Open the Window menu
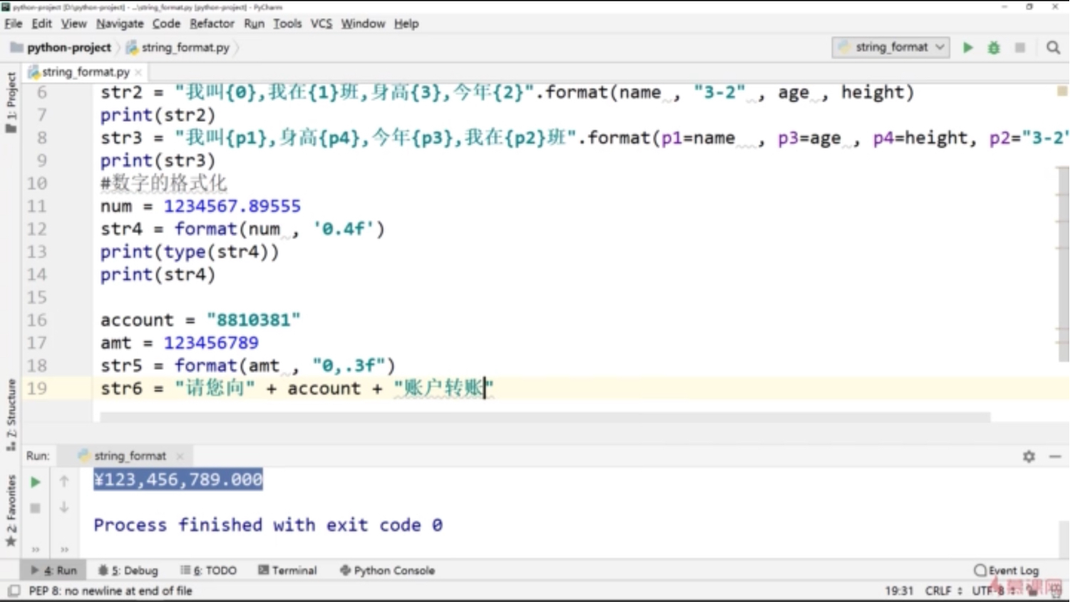The width and height of the screenshot is (1070, 602). point(363,24)
